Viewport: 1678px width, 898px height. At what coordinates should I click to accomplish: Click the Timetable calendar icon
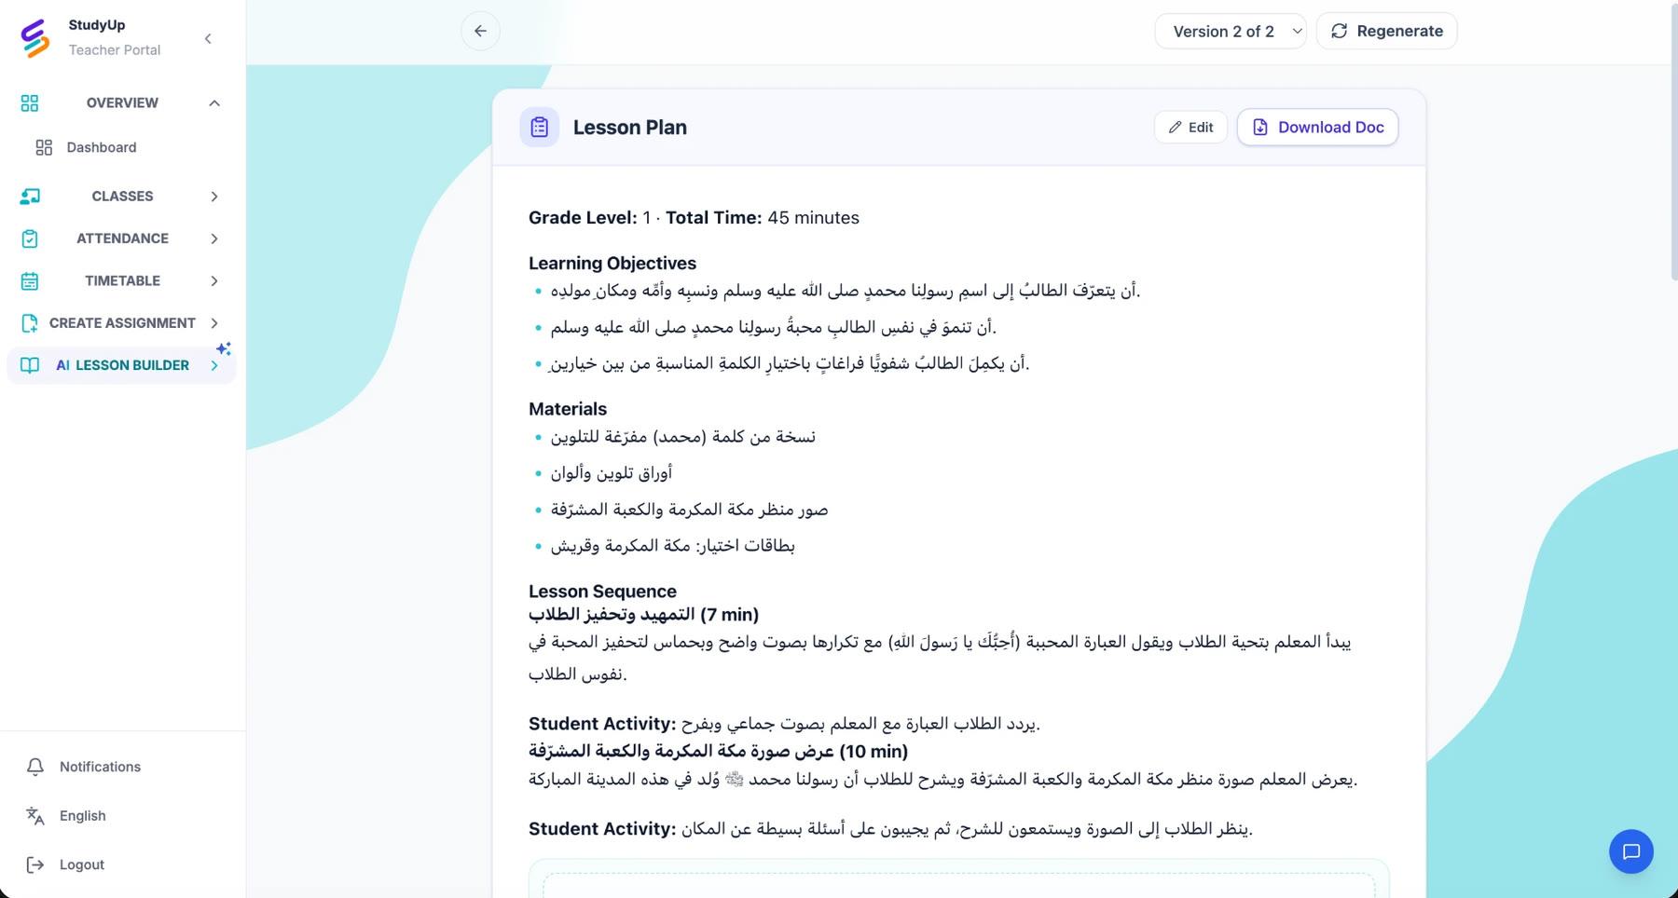[x=30, y=280]
